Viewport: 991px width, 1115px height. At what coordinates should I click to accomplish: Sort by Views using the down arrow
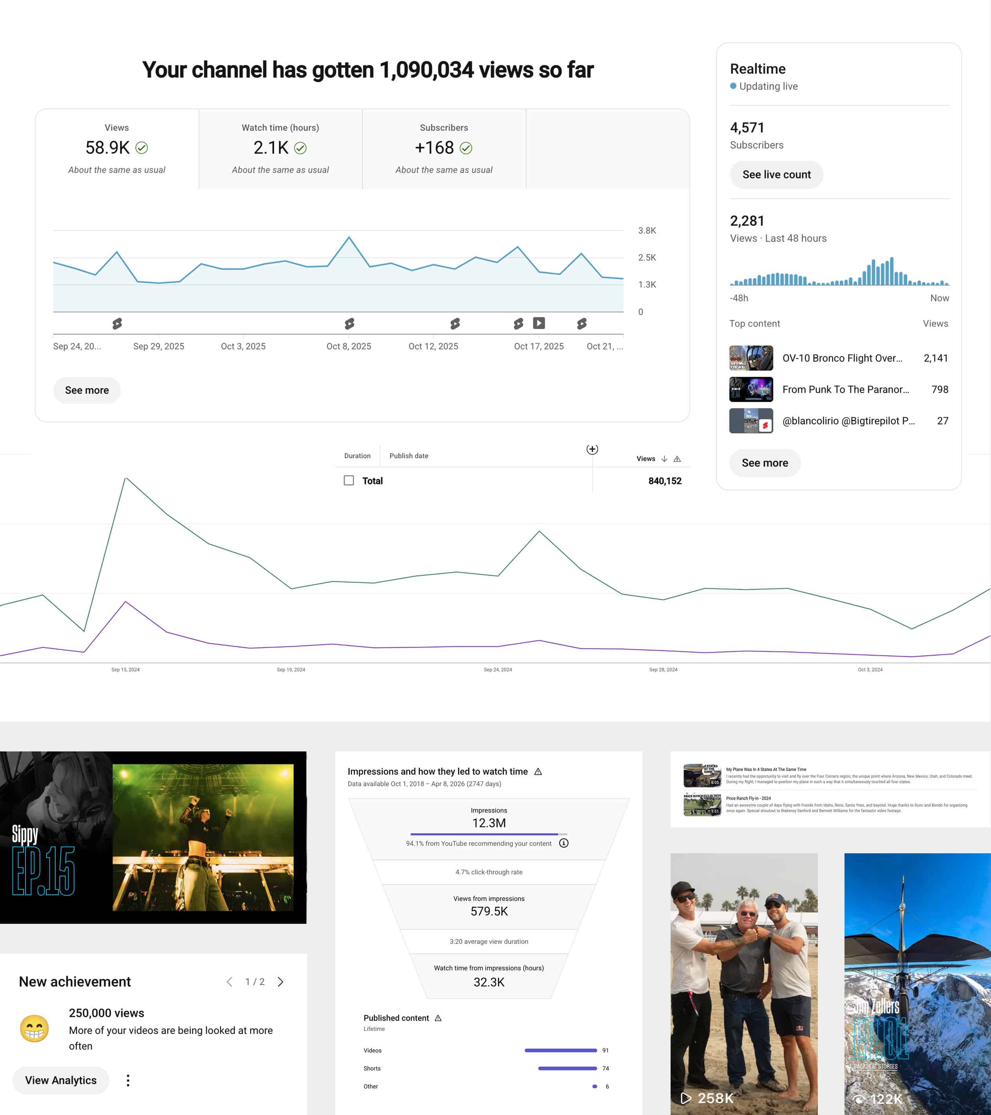point(664,459)
